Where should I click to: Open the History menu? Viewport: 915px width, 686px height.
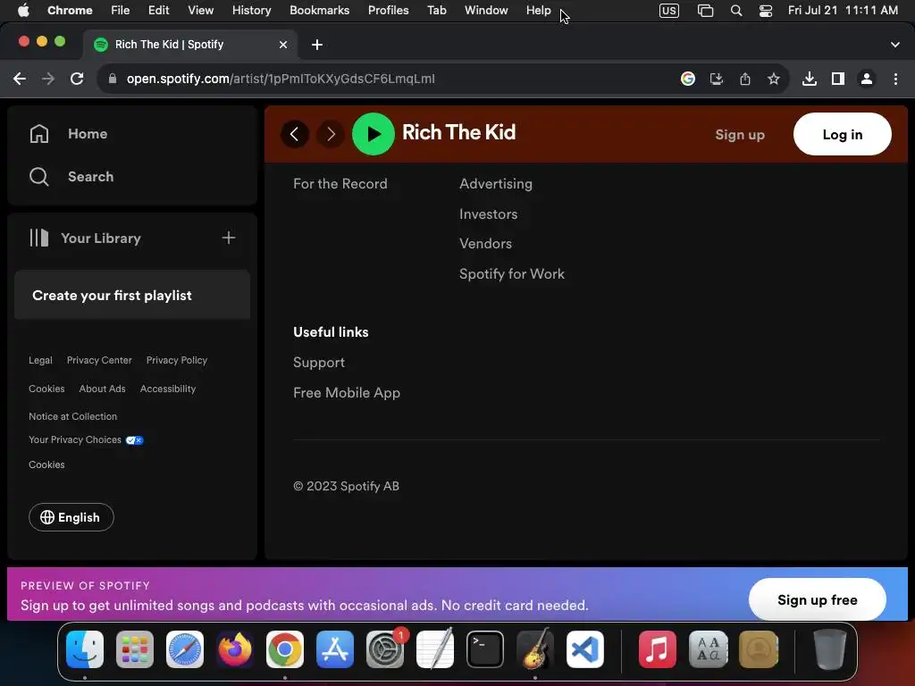pos(251,10)
